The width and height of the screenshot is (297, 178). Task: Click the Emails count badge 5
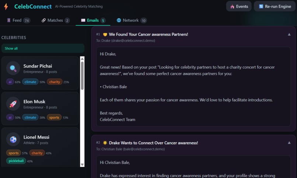click(103, 20)
